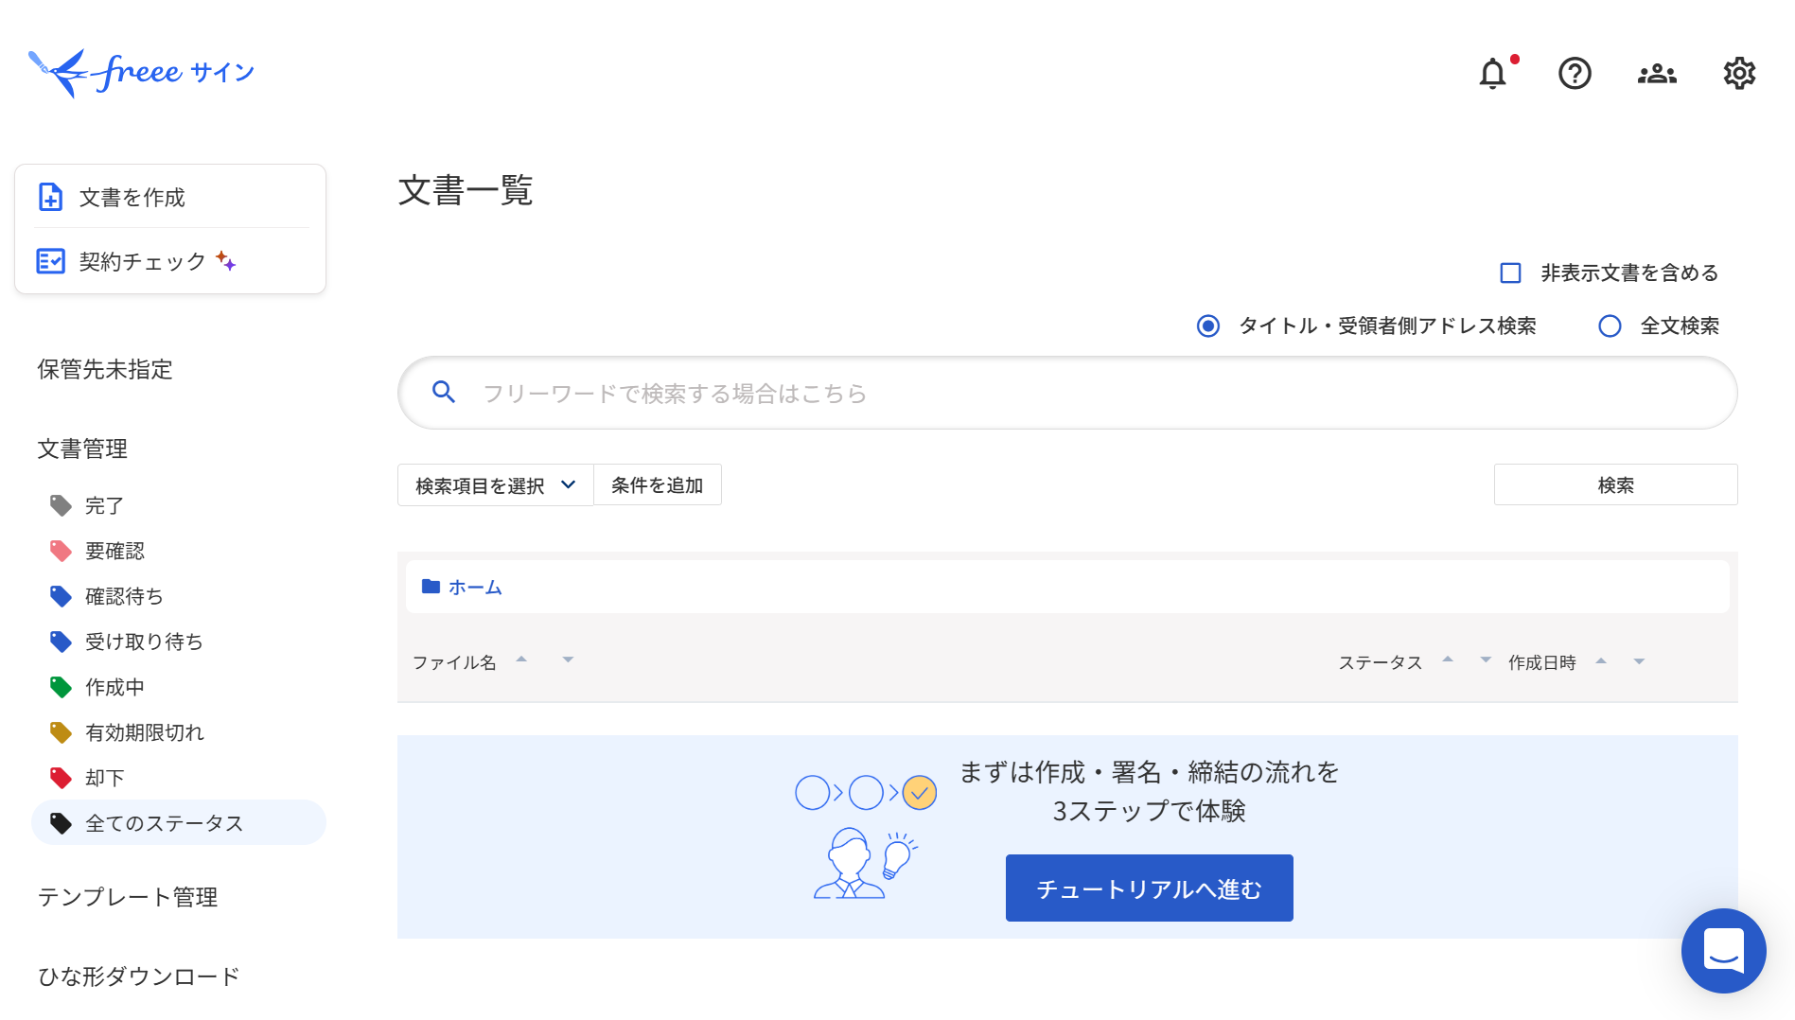Click 条件を追加 button
Image resolution: width=1795 pixels, height=1020 pixels.
click(x=658, y=485)
